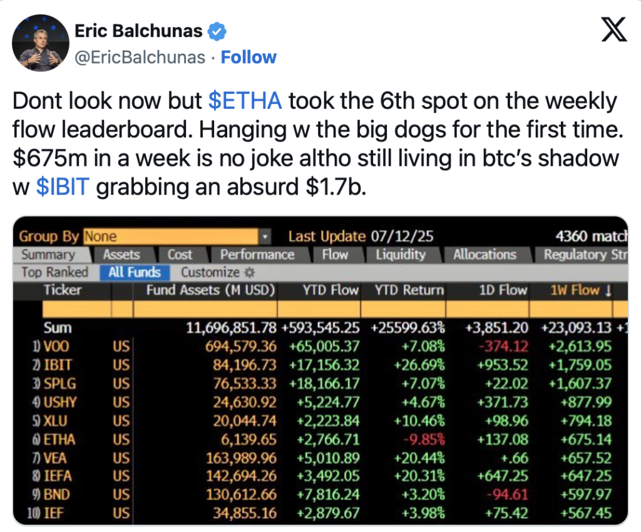
Task: Open the $ETHA cashtag link
Action: (x=245, y=101)
